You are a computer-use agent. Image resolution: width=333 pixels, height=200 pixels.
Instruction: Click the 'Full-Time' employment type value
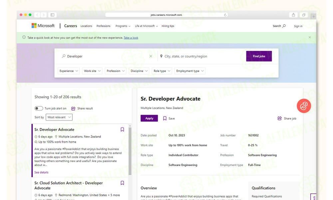click(x=254, y=165)
